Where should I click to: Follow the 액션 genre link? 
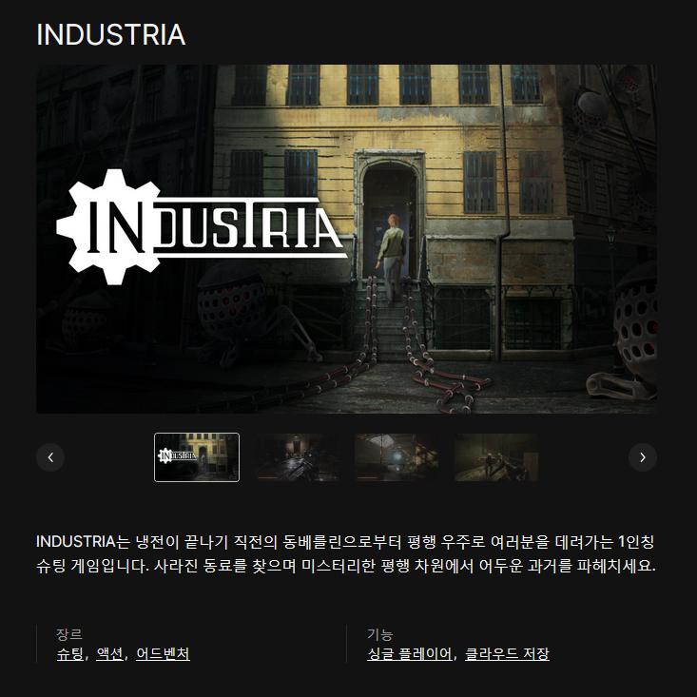pyautogui.click(x=109, y=653)
